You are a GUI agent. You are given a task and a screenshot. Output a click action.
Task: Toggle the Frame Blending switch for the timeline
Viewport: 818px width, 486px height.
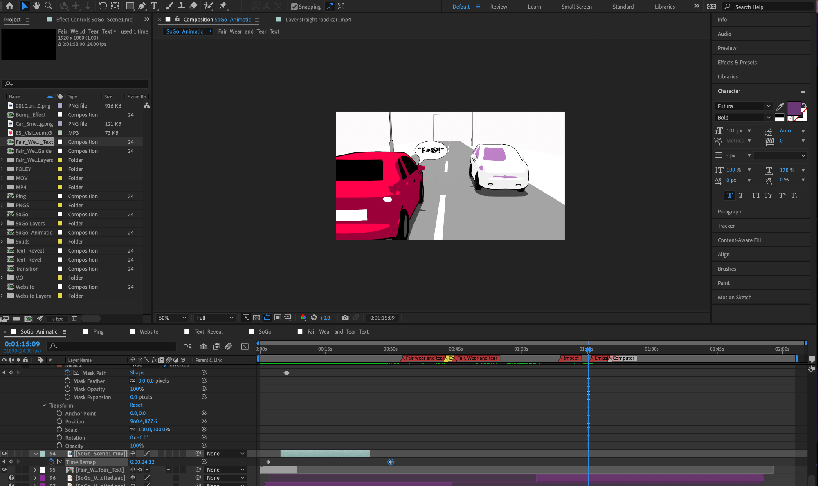(216, 346)
